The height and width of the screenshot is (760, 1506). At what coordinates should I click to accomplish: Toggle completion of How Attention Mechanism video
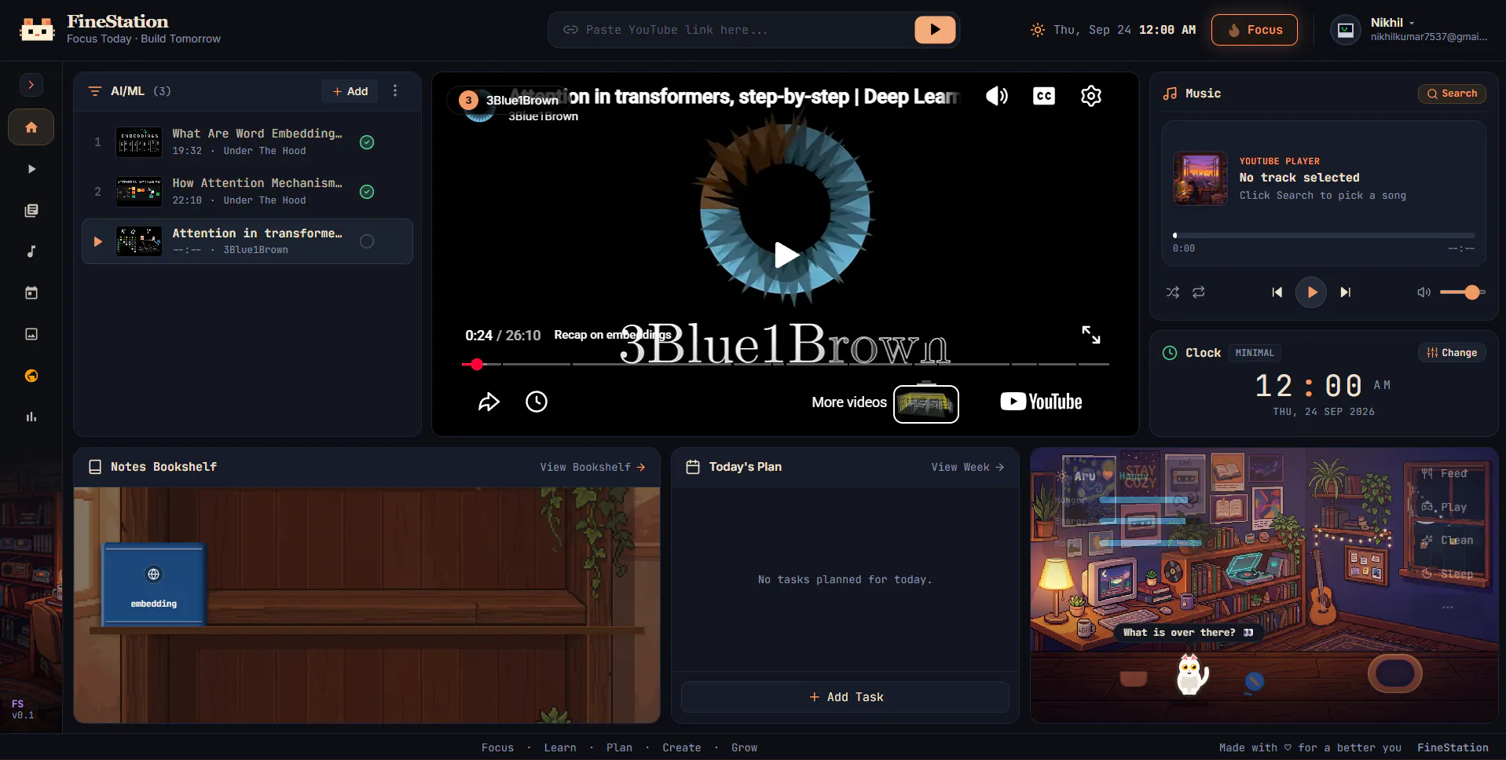tap(367, 192)
